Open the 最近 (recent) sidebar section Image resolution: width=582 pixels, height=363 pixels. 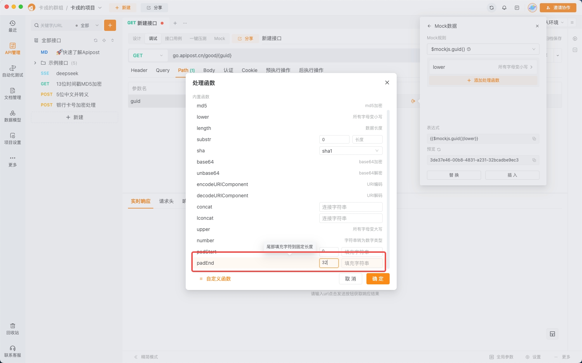point(13,26)
